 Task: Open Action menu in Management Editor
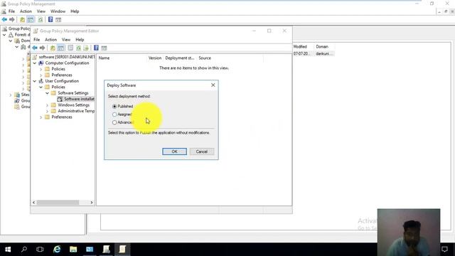[x=50, y=40]
